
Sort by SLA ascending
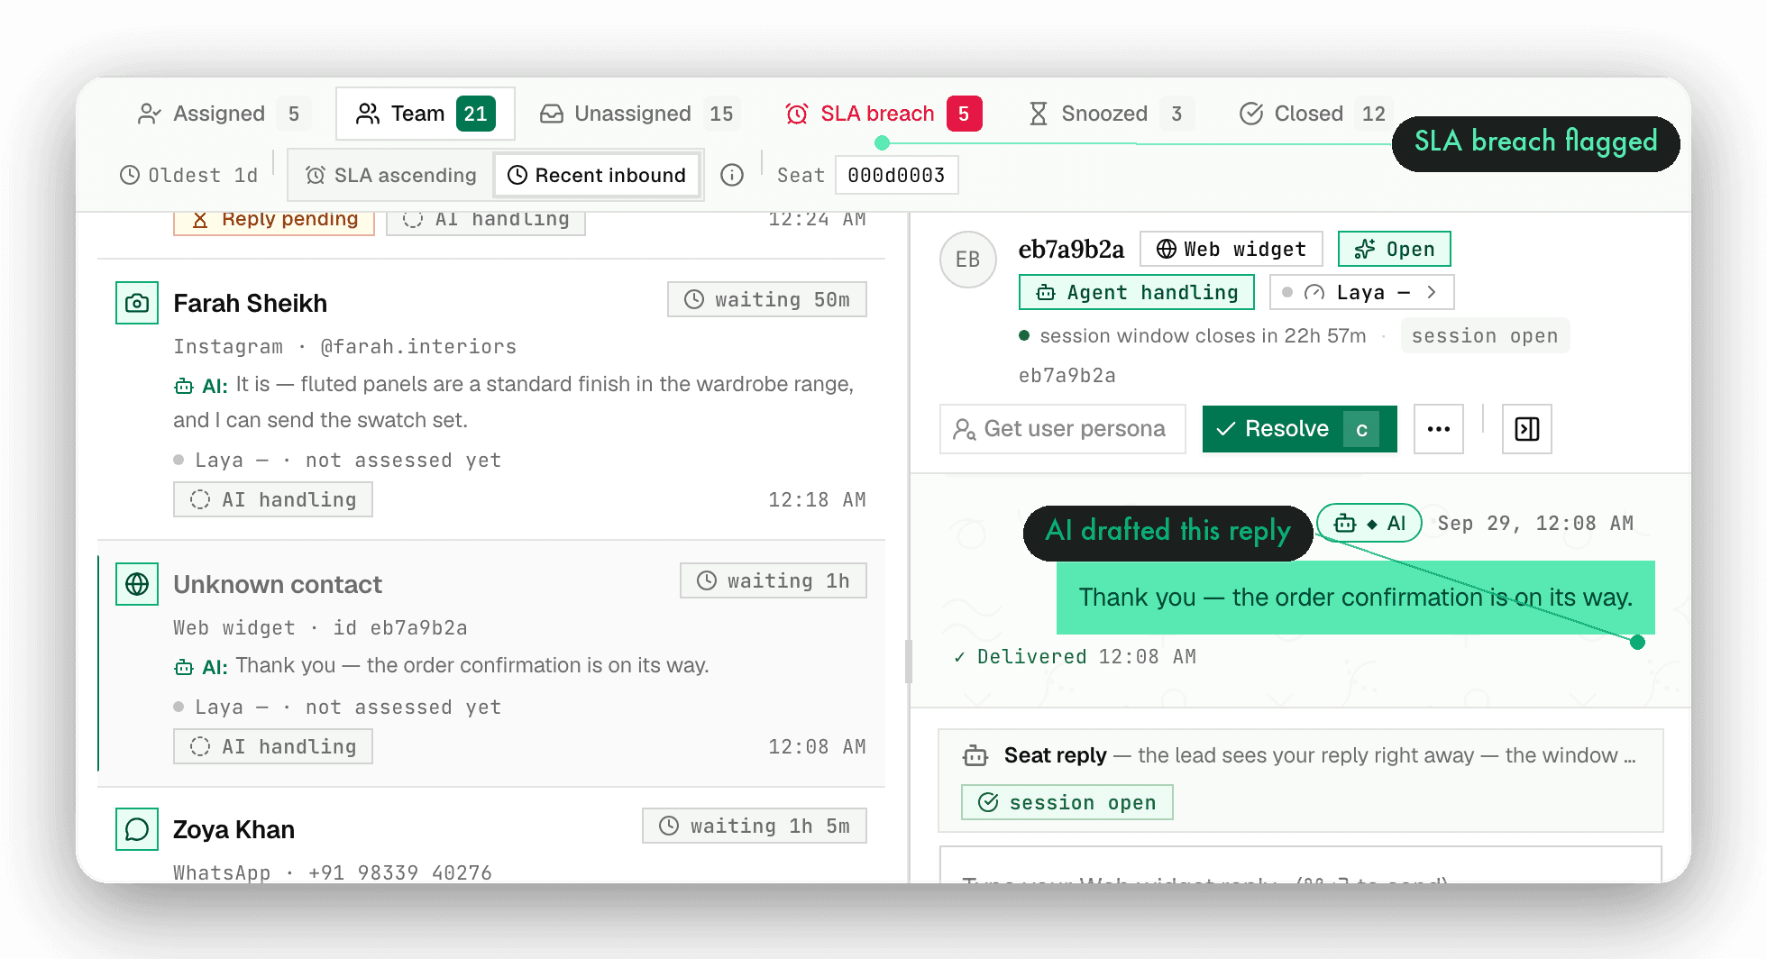click(390, 175)
